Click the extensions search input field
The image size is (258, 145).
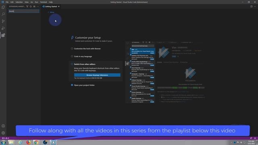pyautogui.click(x=24, y=11)
